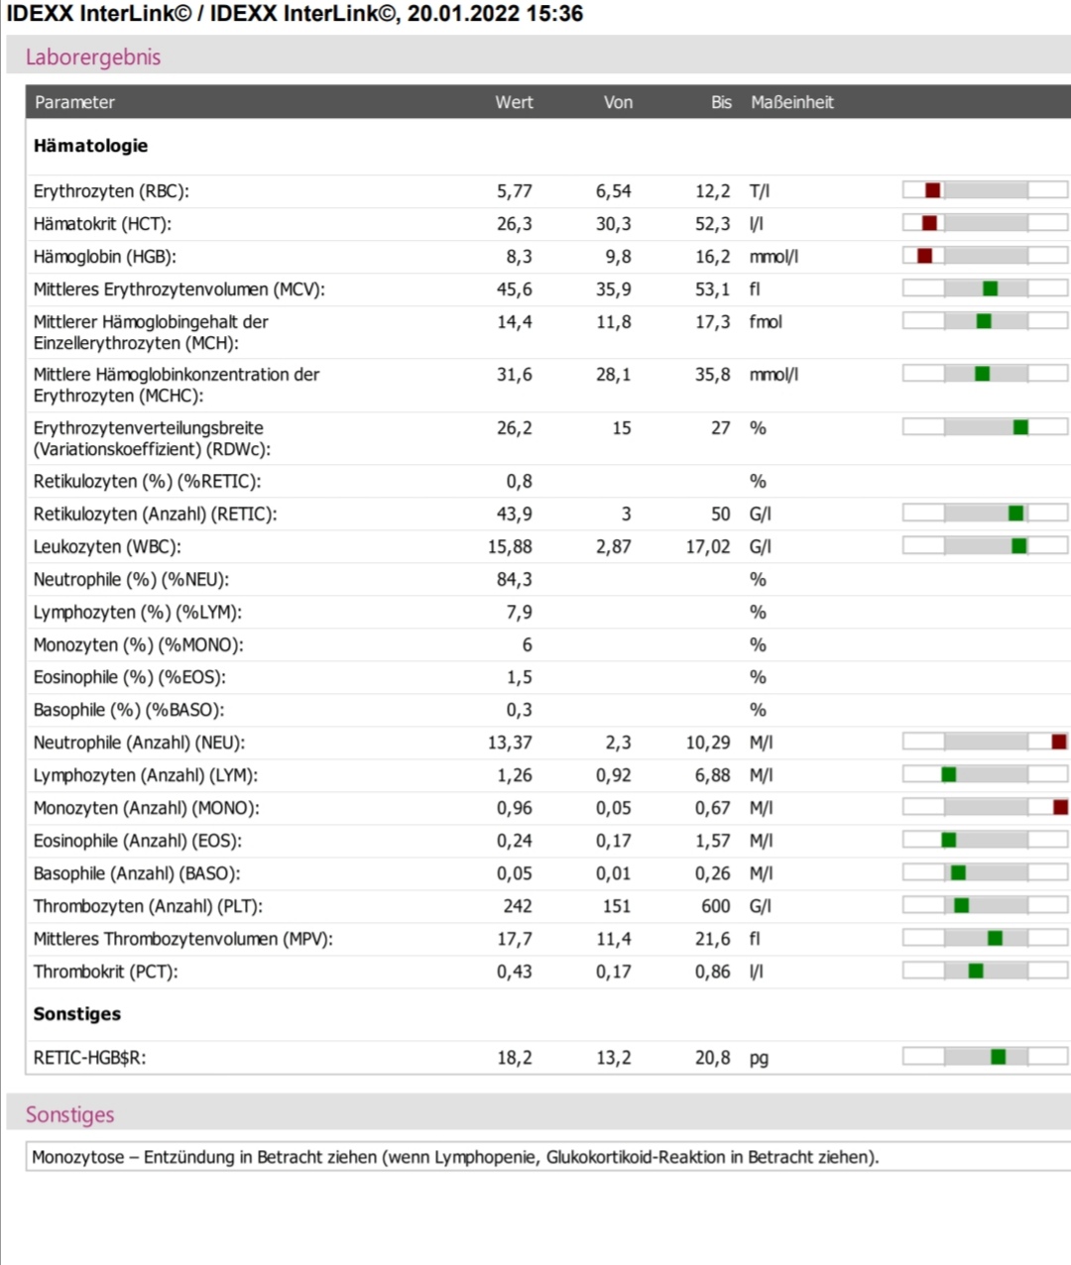1071x1265 pixels.
Task: Click the Hämatologie group heading
Action: tap(90, 146)
